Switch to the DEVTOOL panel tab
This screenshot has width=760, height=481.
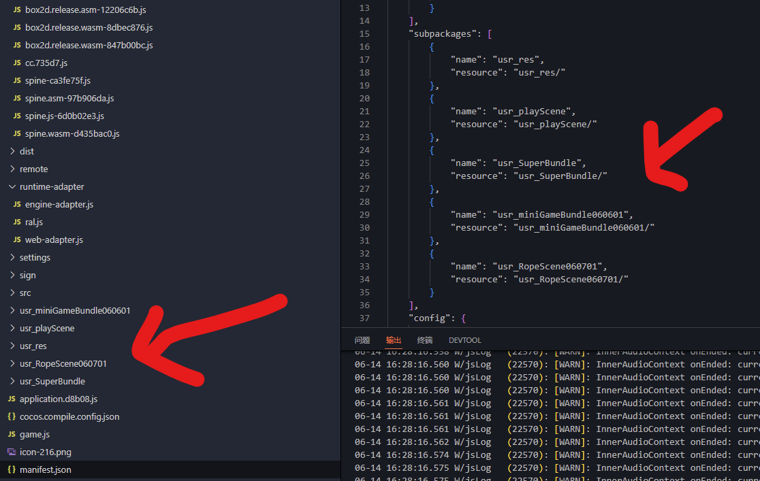click(465, 340)
